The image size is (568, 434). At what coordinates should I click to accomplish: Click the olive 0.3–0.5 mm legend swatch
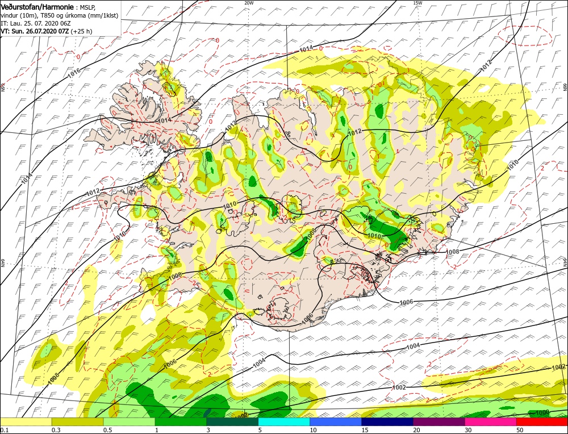(x=77, y=422)
